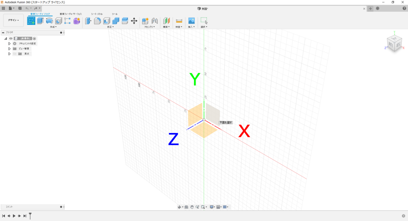Open Viewports layout dropdown
Screen dimensions: 408x221
click(226, 207)
